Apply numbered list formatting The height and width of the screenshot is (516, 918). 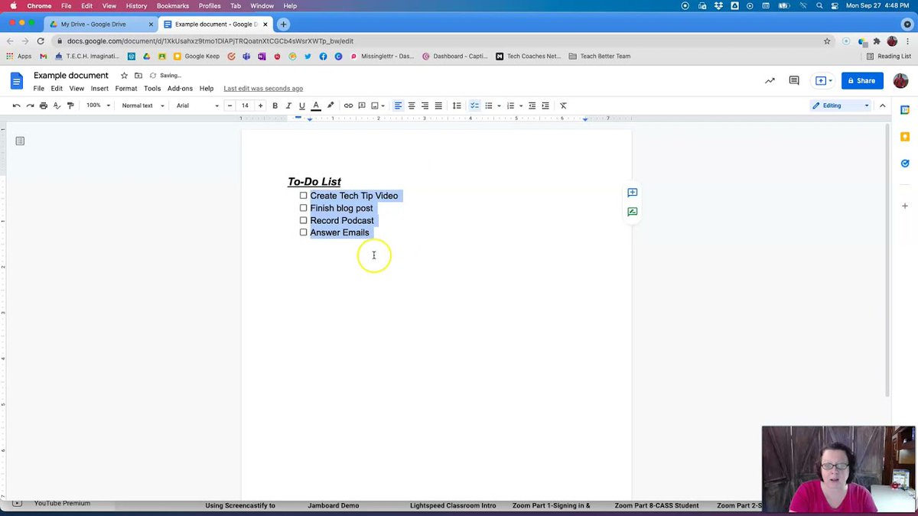(x=510, y=105)
